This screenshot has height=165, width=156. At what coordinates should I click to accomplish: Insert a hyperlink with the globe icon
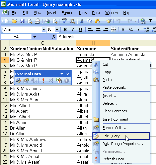click(143, 21)
